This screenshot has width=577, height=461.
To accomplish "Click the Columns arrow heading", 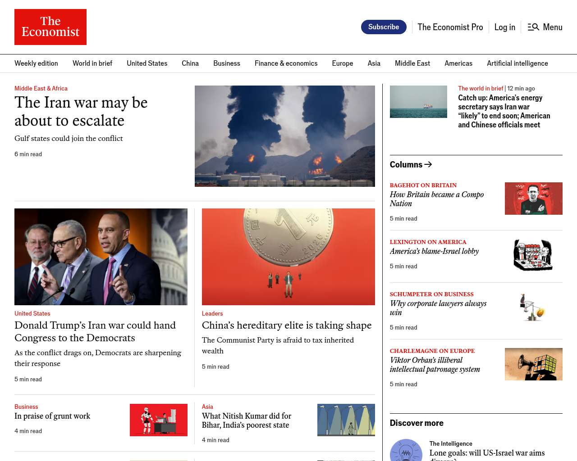I will [x=411, y=165].
